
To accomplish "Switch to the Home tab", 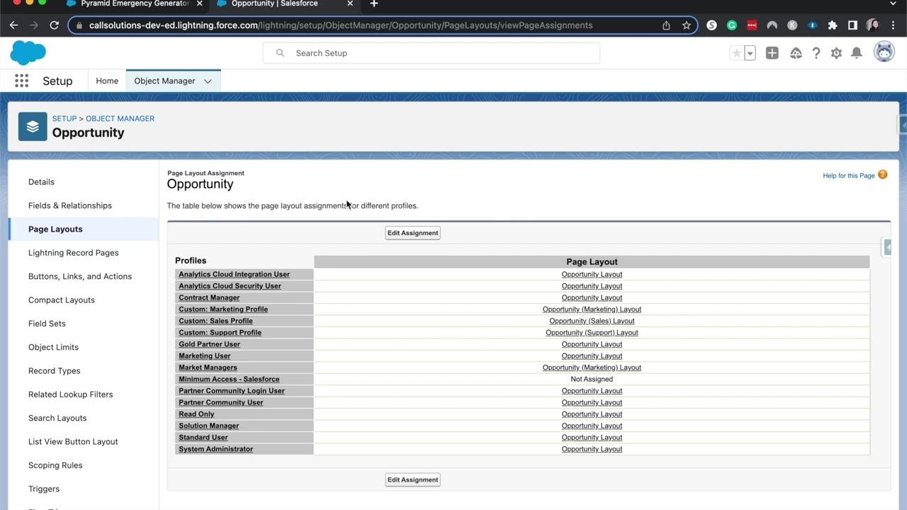I will click(107, 81).
